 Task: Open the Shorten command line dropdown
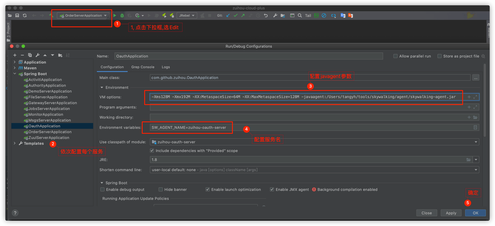476,170
